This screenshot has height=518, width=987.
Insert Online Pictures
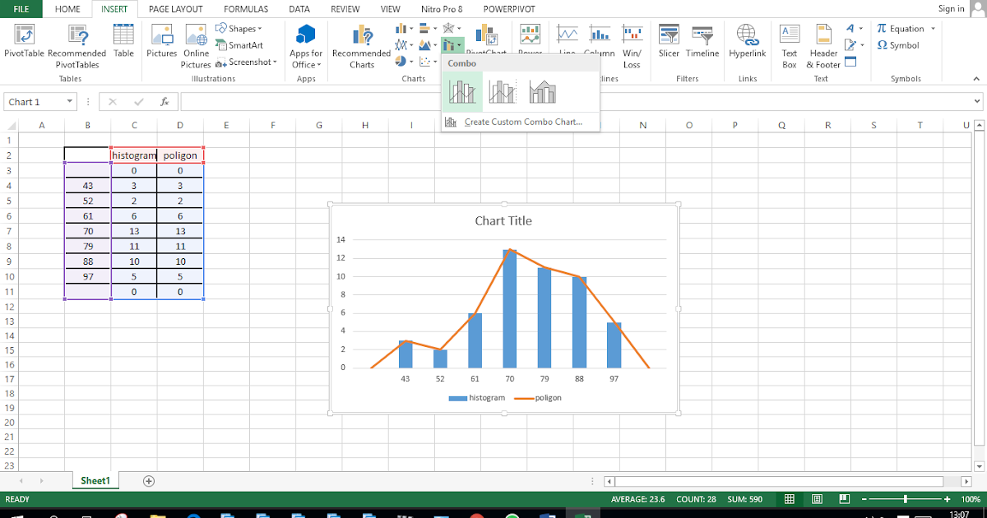196,46
